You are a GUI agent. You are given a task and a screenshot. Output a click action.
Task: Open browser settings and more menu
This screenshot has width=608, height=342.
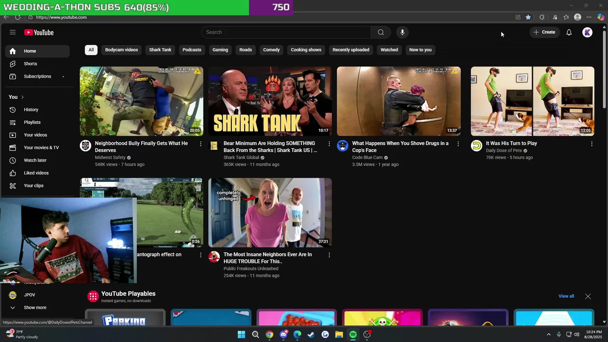(x=589, y=17)
